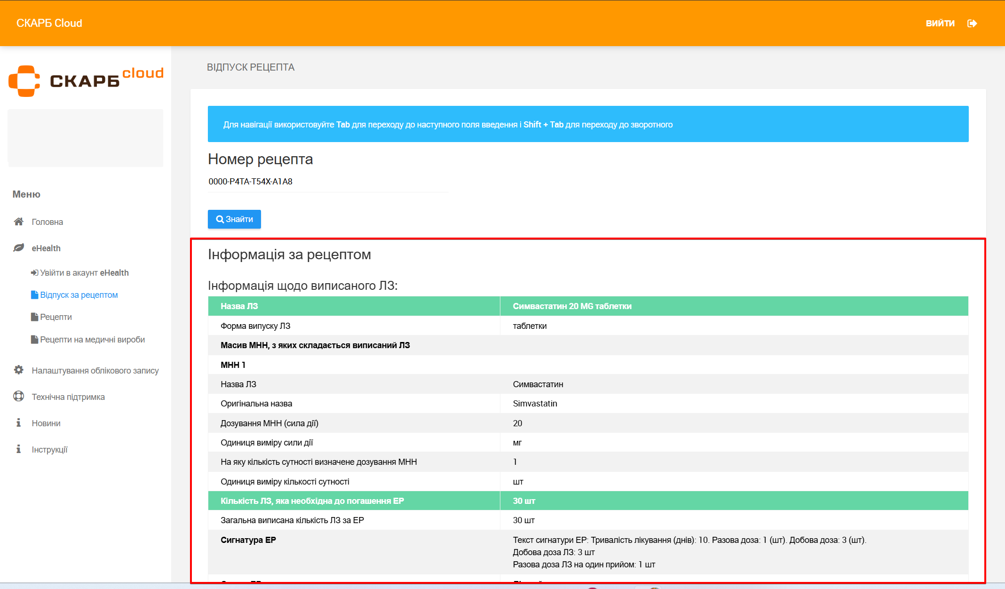The height and width of the screenshot is (589, 1005).
Task: Go to Технічна підтримка page
Action: [x=68, y=397]
